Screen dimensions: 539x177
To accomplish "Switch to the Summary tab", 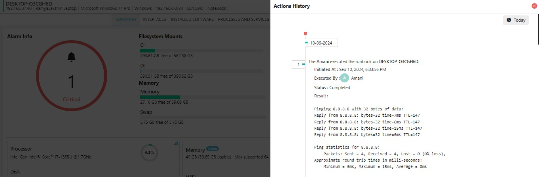I will [x=126, y=19].
